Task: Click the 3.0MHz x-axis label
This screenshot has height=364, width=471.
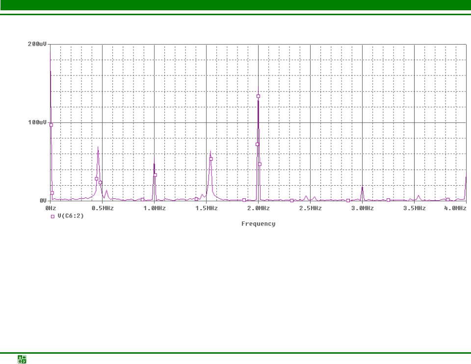Action: [x=362, y=208]
